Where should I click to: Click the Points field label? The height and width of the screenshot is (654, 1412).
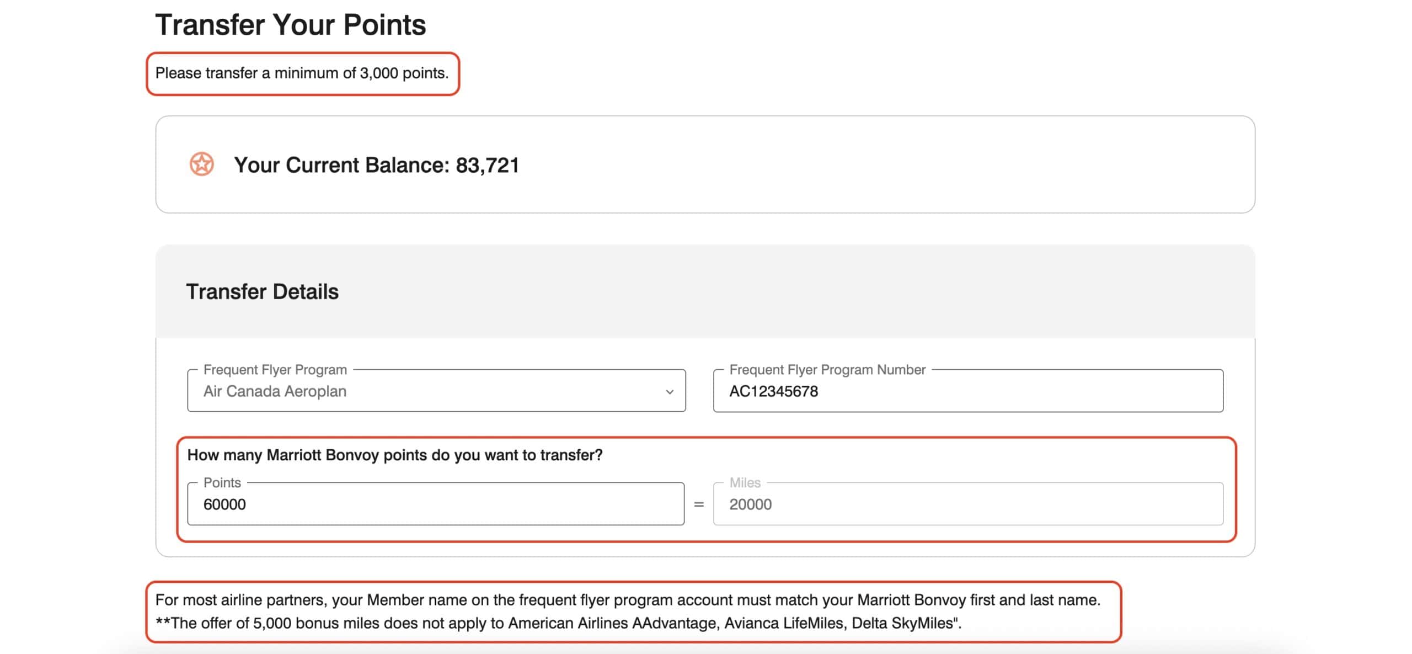(222, 482)
